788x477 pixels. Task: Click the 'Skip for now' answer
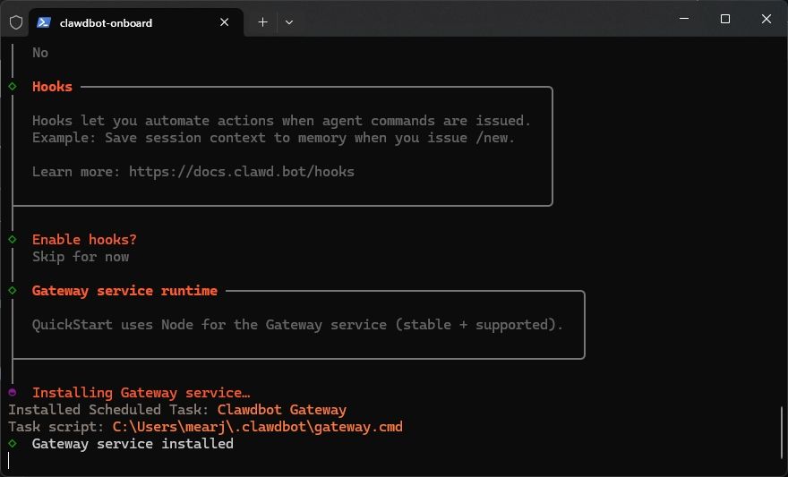click(81, 257)
